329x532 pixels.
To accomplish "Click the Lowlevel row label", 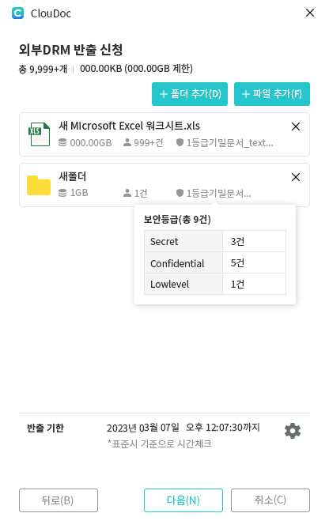I will click(x=183, y=284).
